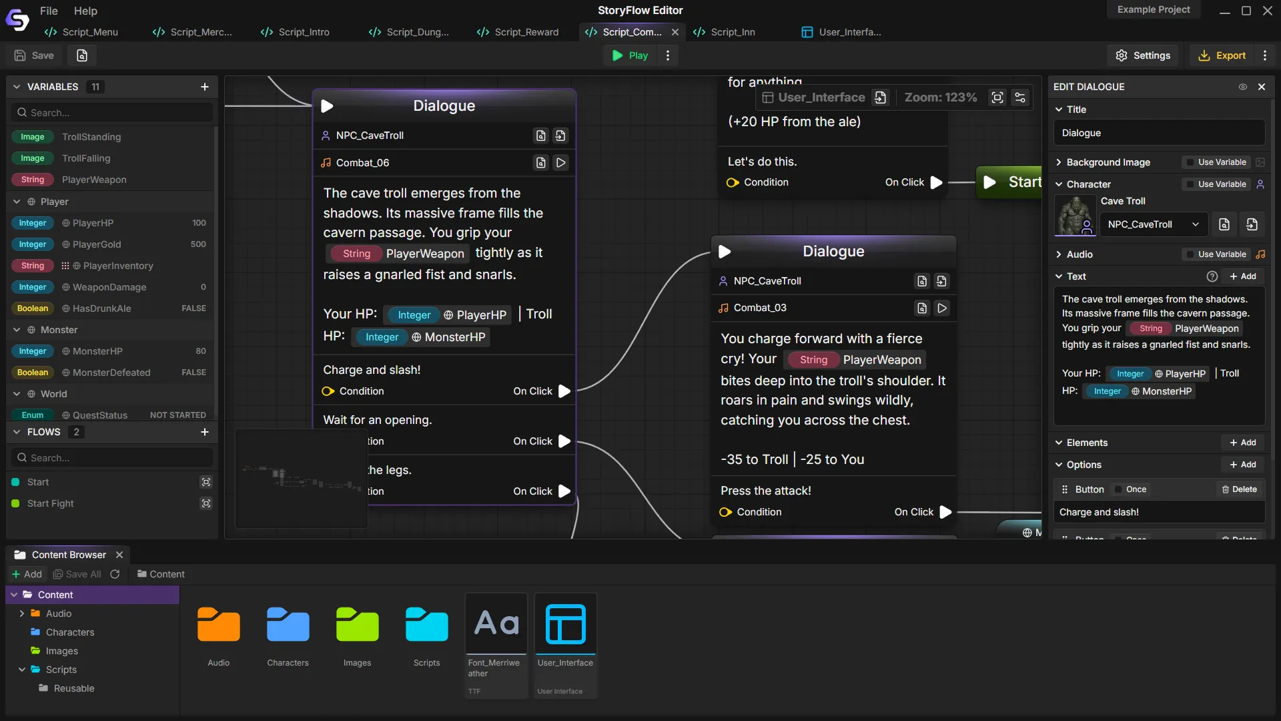The height and width of the screenshot is (721, 1281).
Task: Open the node connection settings icon beside Zoom indicator
Action: coord(1019,97)
